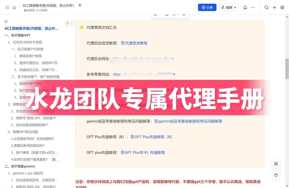Select 4.如何引流客户提高复购？ item
The height and width of the screenshot is (188, 289).
coord(35,159)
